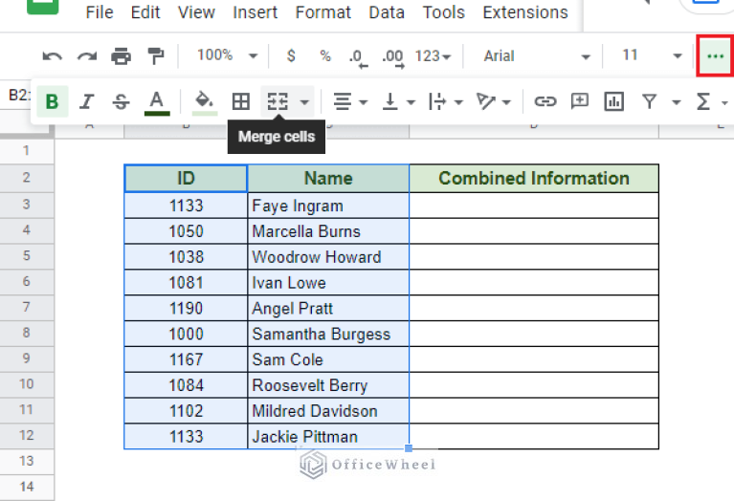Open horizontal align dropdown

(x=350, y=101)
